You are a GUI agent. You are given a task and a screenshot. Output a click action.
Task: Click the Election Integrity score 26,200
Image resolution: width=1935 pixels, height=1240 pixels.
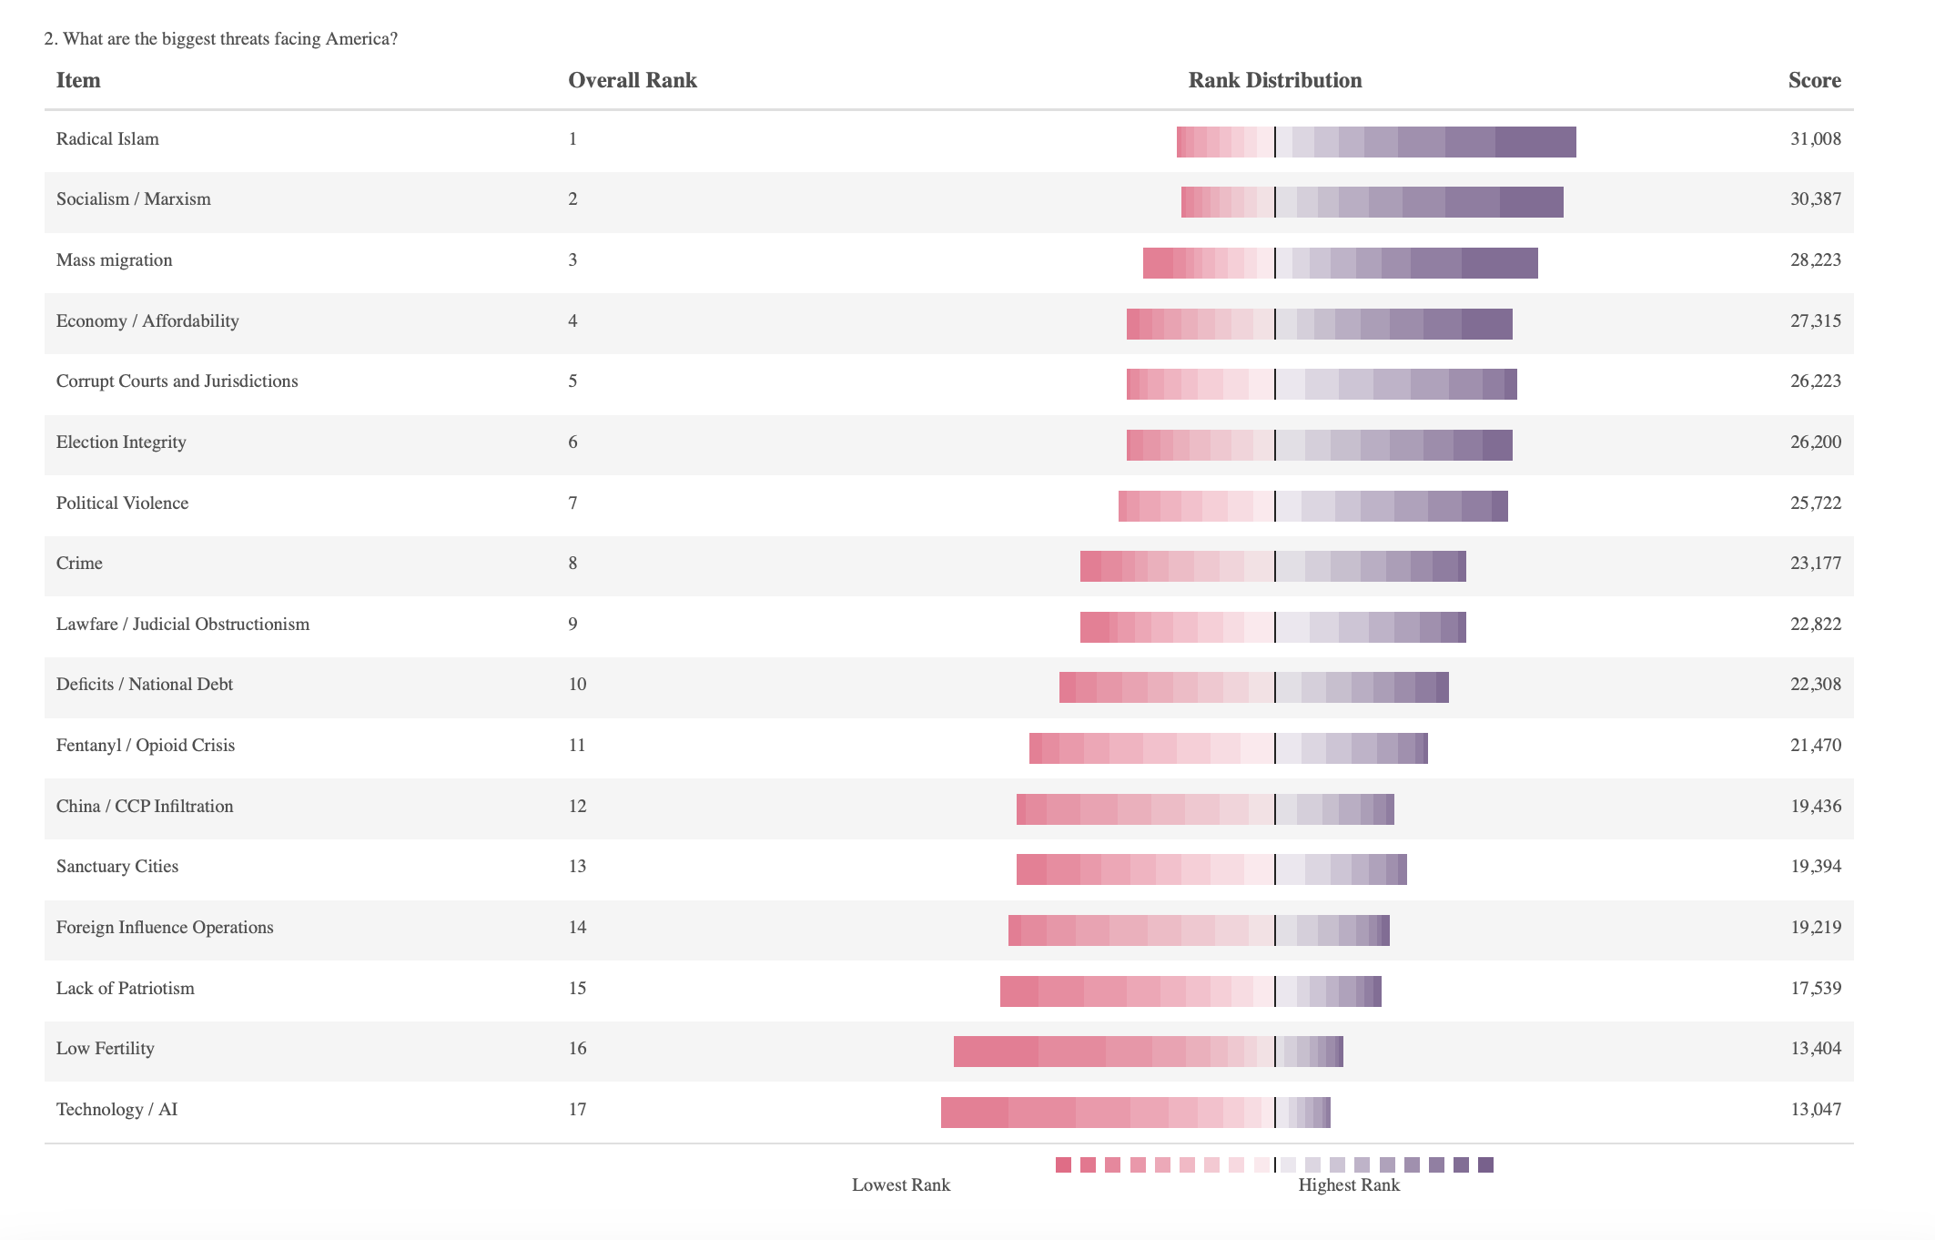pos(1815,442)
